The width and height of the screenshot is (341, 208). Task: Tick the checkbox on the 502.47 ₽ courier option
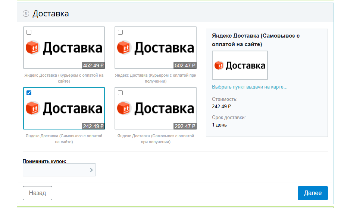tap(120, 32)
